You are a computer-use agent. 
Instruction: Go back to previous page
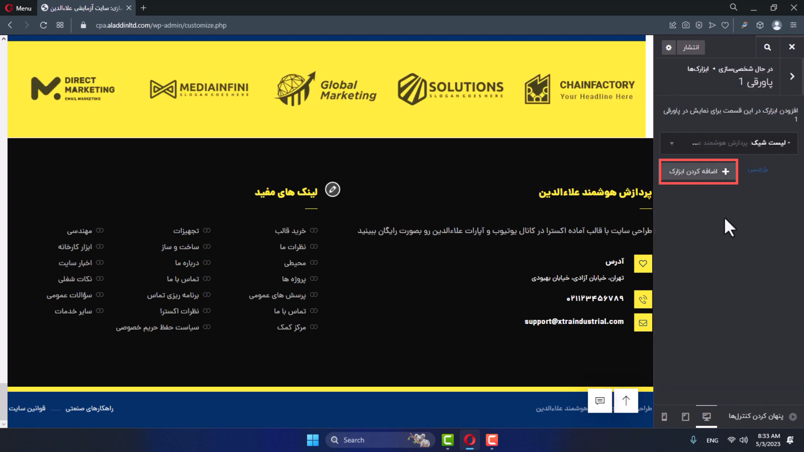coord(10,25)
